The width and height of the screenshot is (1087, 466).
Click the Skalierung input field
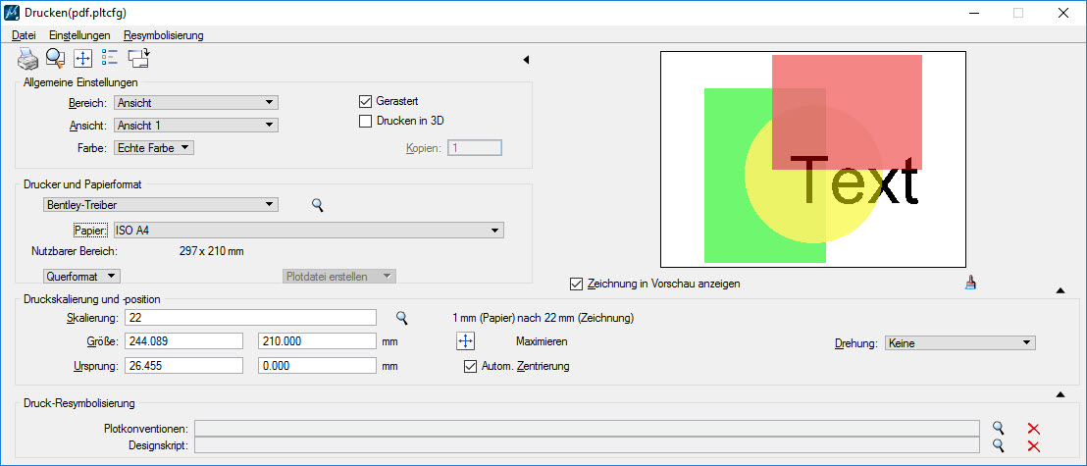250,318
